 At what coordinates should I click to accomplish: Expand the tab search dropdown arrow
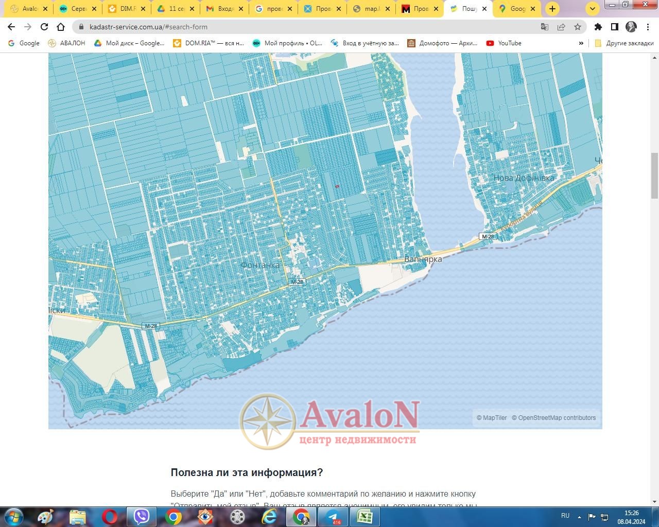[x=593, y=9]
